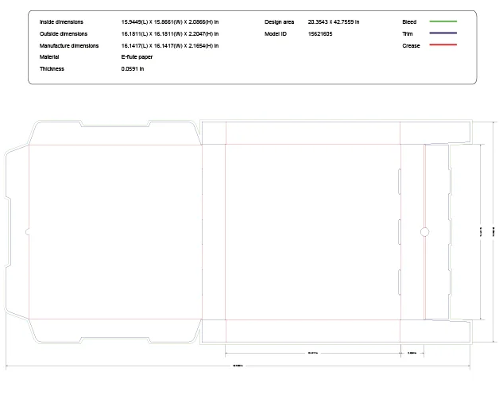Click the Crease legend label
Viewport: 499px width, 418px height.
(411, 46)
